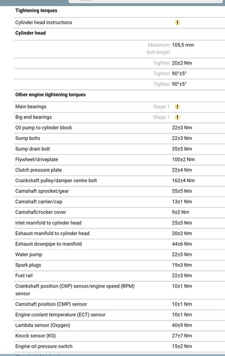Image resolution: width=225 pixels, height=356 pixels.
Task: Select the Lambda sensor (Oxygen) row
Action: (x=120, y=325)
